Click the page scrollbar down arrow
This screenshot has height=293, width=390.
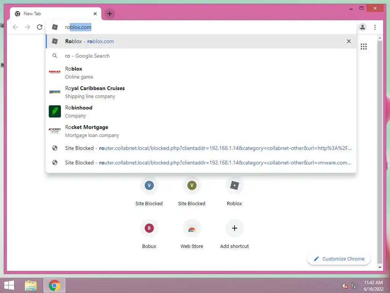coord(380,267)
